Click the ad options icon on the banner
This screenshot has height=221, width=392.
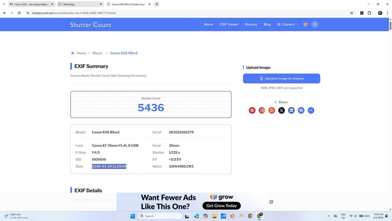pyautogui.click(x=271, y=202)
